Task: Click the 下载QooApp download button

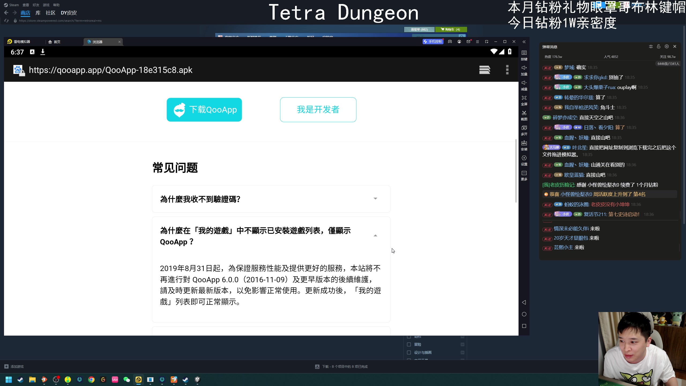Action: click(x=204, y=110)
